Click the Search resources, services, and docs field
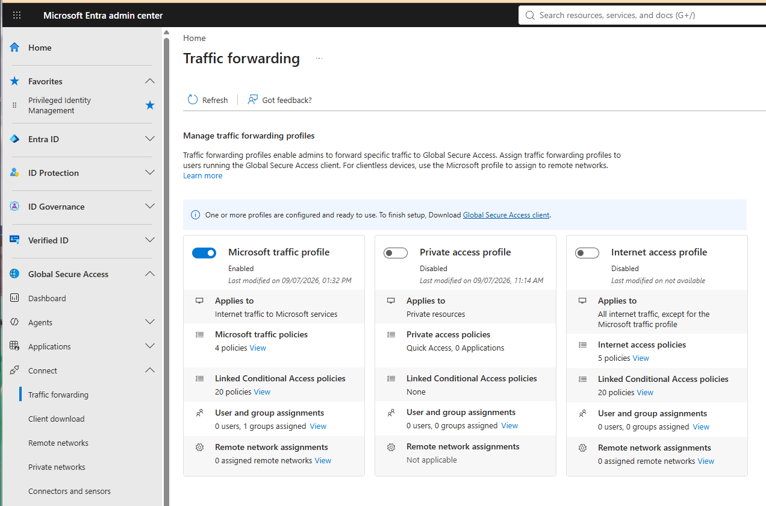Viewport: 766px width, 506px height. point(642,15)
